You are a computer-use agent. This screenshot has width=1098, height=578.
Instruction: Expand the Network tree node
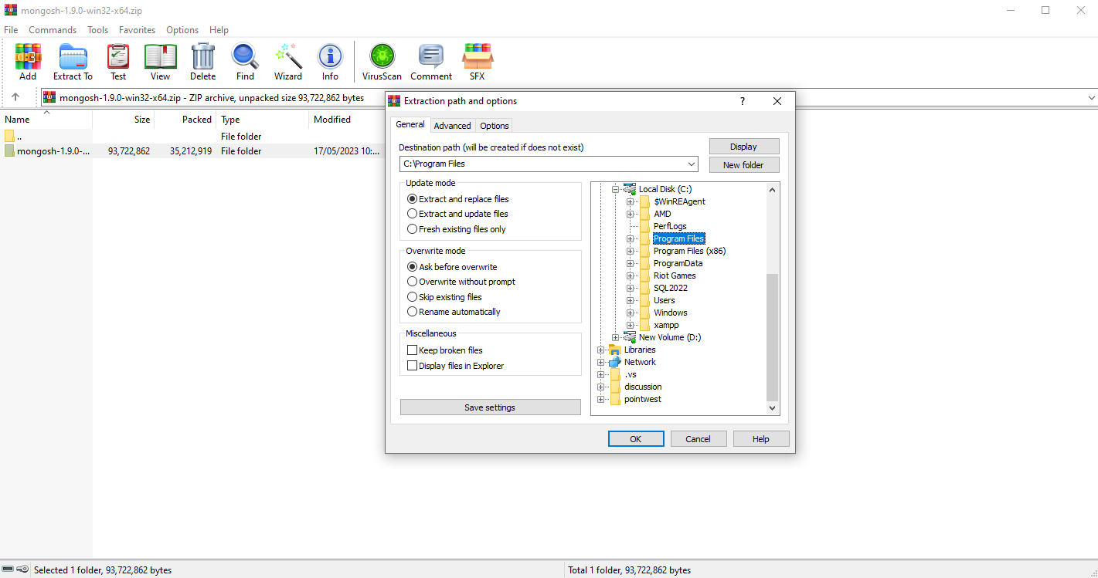pyautogui.click(x=601, y=362)
